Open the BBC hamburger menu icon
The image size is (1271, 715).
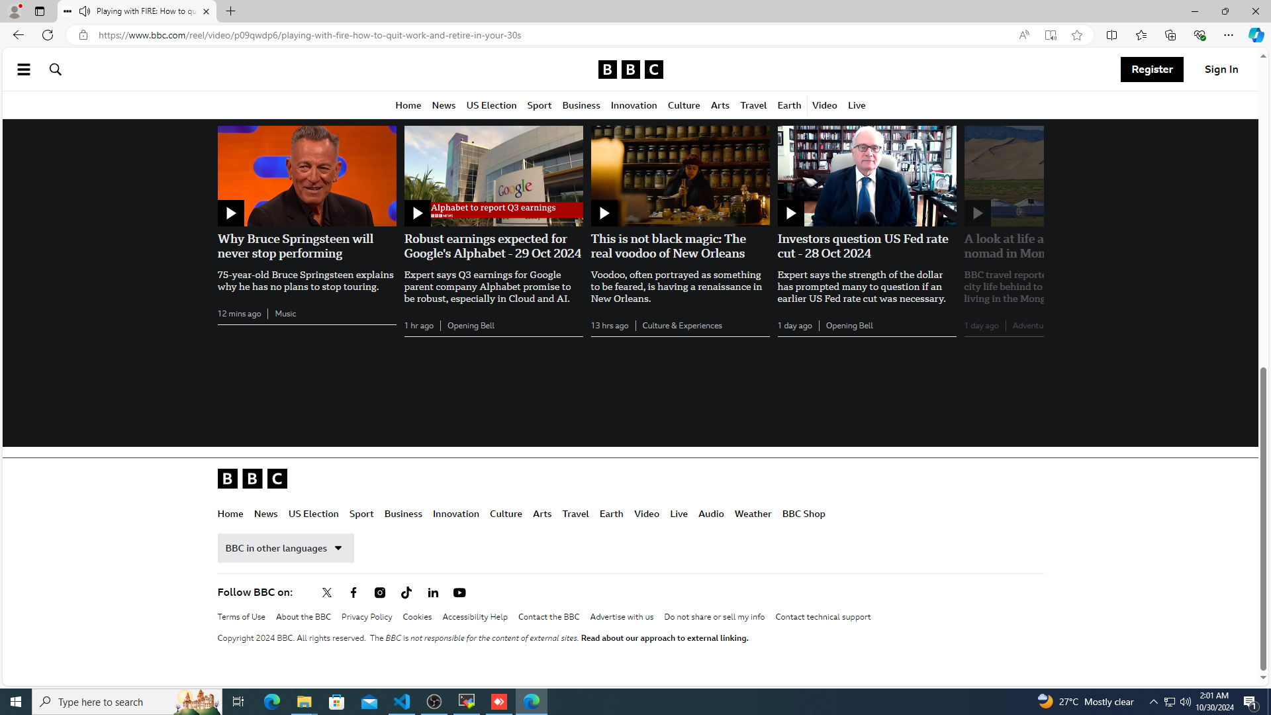(x=23, y=70)
